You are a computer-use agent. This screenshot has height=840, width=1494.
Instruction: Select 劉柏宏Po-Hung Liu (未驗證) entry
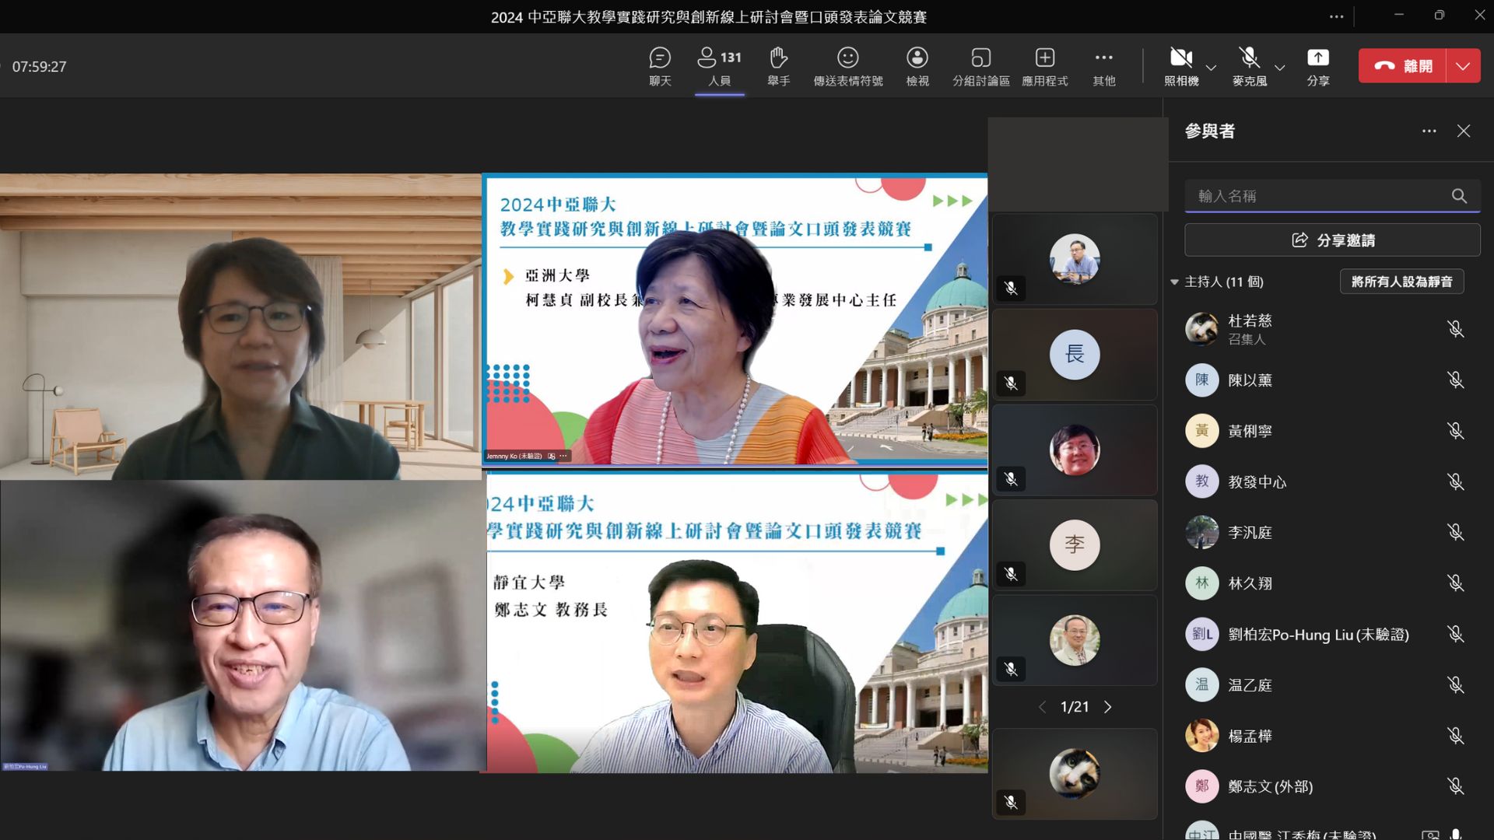click(1323, 634)
